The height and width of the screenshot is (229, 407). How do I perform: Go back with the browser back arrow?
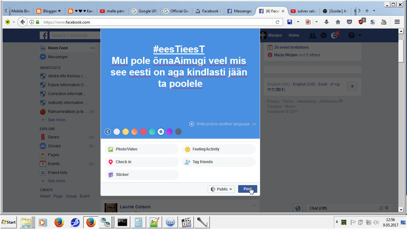click(x=22, y=22)
